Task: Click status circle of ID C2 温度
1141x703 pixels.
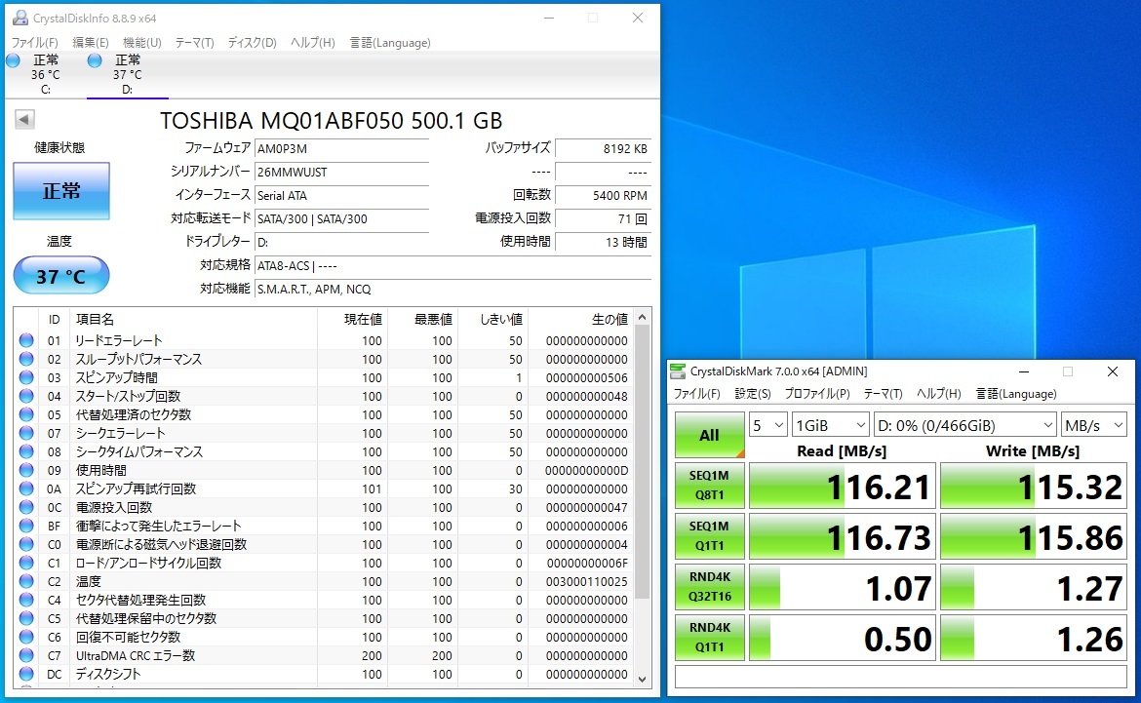Action: [26, 581]
